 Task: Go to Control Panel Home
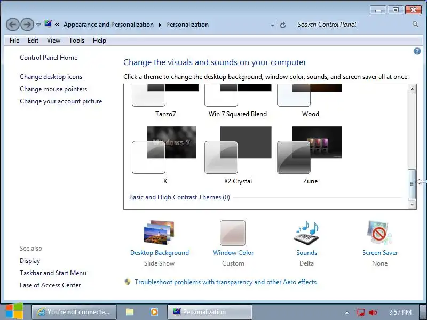pos(49,58)
